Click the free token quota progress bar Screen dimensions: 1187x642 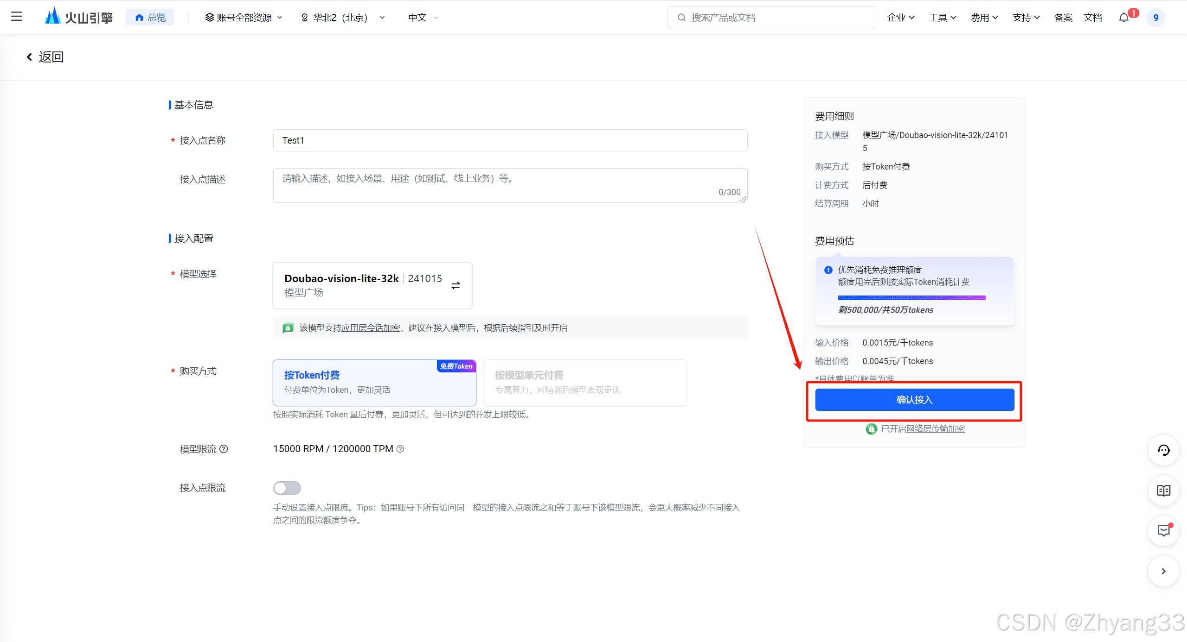click(x=911, y=298)
